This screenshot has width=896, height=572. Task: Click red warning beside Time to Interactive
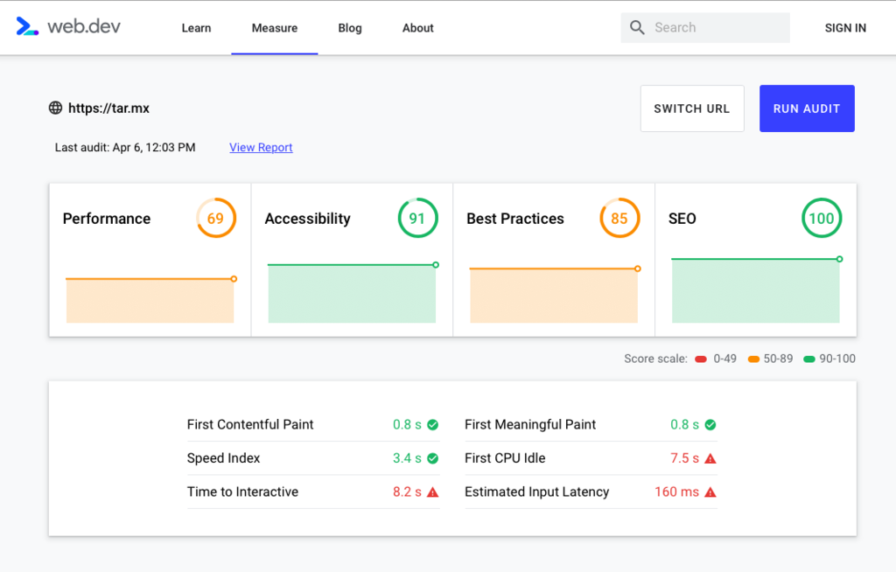pyautogui.click(x=433, y=492)
